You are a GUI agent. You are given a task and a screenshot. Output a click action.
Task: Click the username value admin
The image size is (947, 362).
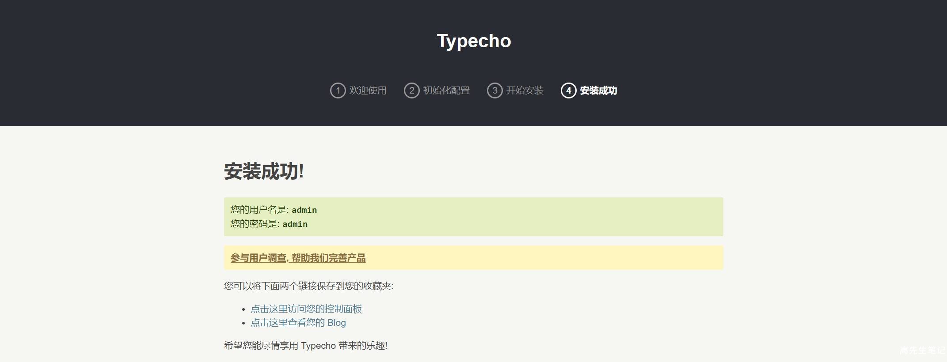(x=304, y=210)
